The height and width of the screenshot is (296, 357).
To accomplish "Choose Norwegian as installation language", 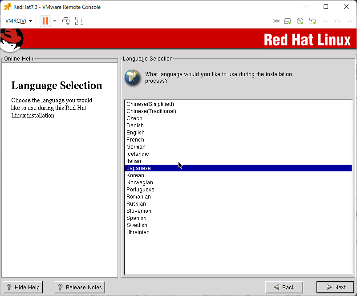I will point(238,182).
